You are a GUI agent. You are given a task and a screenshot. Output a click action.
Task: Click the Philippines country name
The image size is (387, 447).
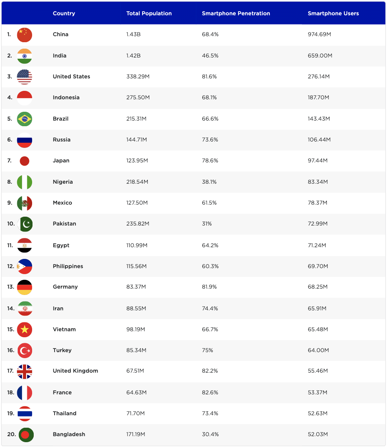[x=68, y=266]
